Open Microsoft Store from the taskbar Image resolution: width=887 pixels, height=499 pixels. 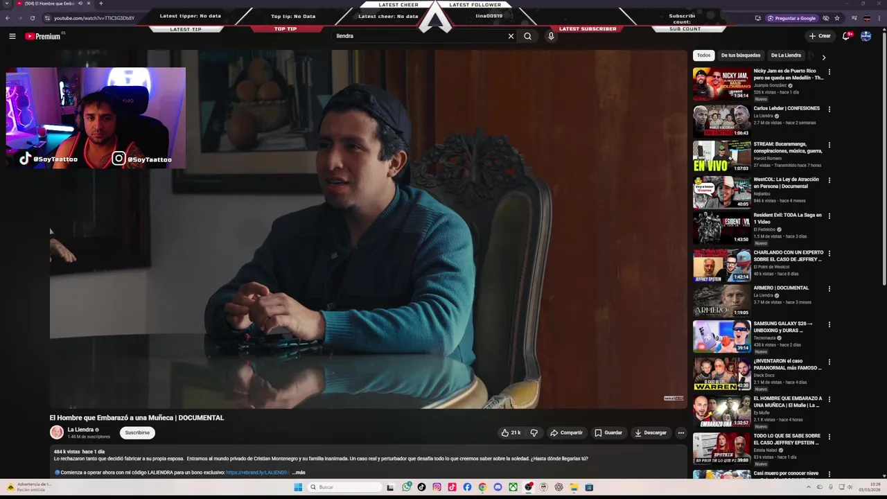point(589,487)
